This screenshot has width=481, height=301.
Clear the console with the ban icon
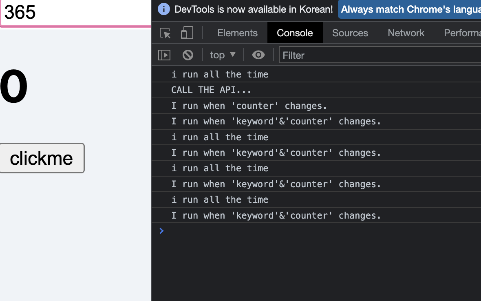(x=188, y=55)
